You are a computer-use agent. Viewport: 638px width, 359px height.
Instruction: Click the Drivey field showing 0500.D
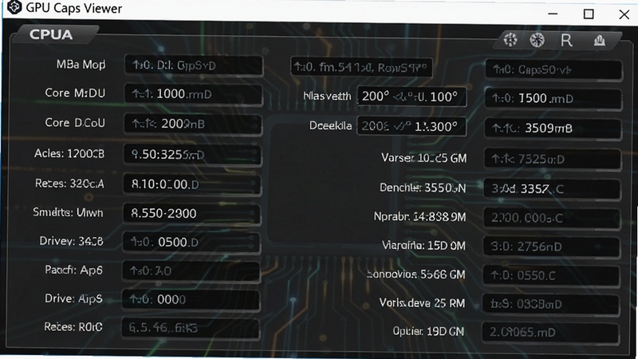[x=191, y=243]
